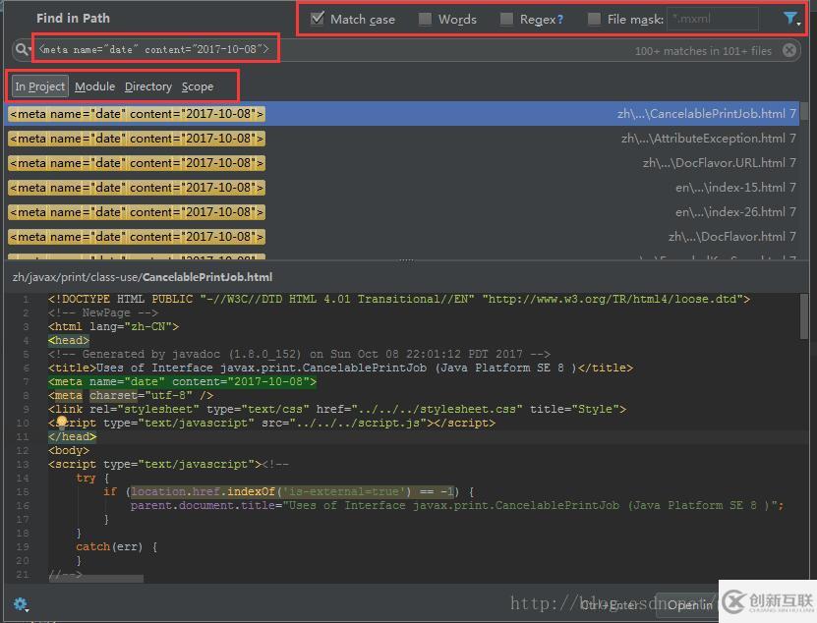Open the File mask value dropdown
This screenshot has height=623, width=817.
(751, 18)
